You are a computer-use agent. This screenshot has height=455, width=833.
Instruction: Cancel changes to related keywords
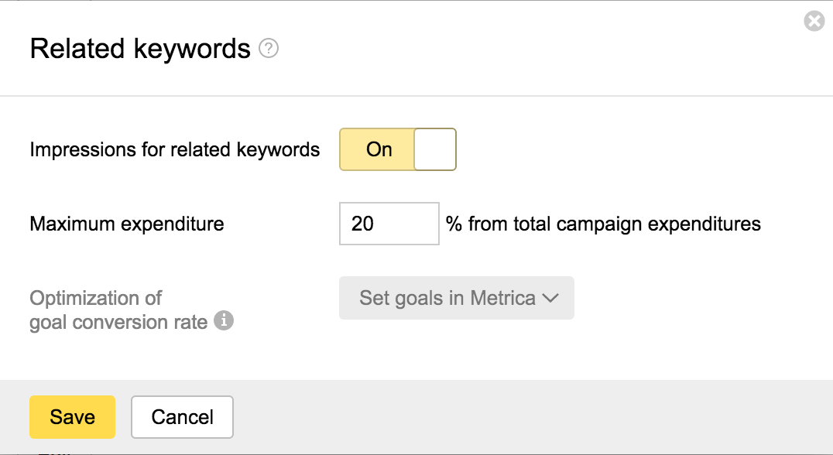(x=182, y=417)
